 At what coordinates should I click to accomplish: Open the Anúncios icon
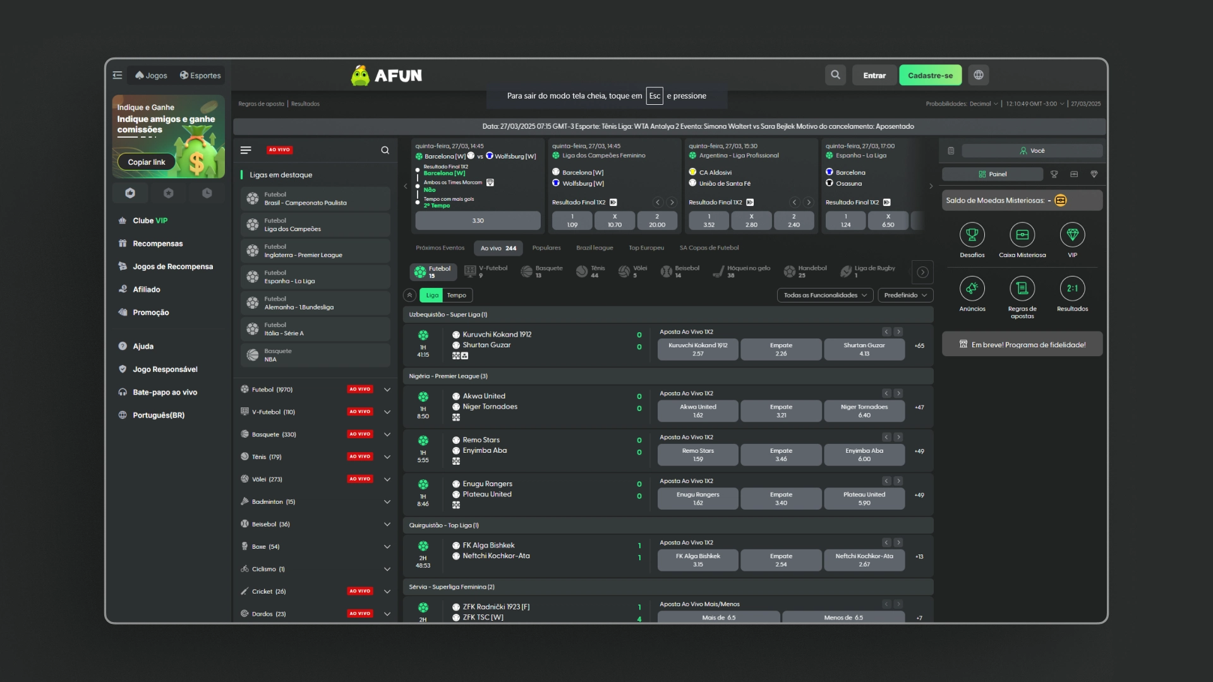tap(972, 289)
